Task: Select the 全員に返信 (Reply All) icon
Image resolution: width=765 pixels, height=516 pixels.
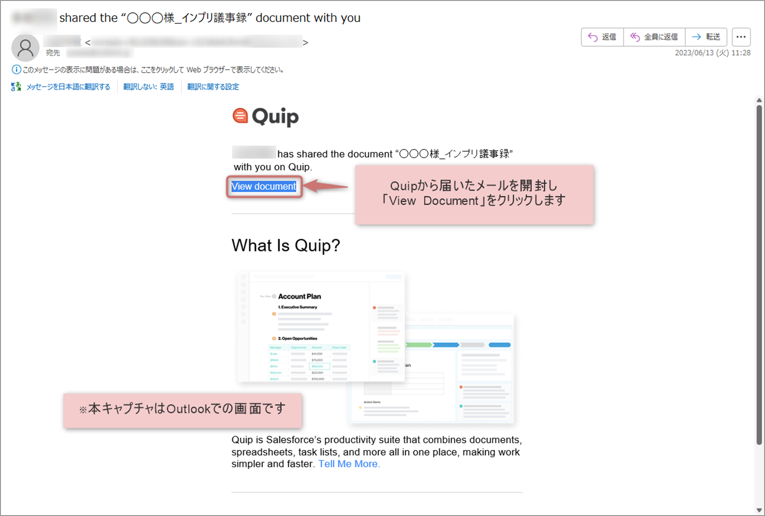Action: coord(635,37)
